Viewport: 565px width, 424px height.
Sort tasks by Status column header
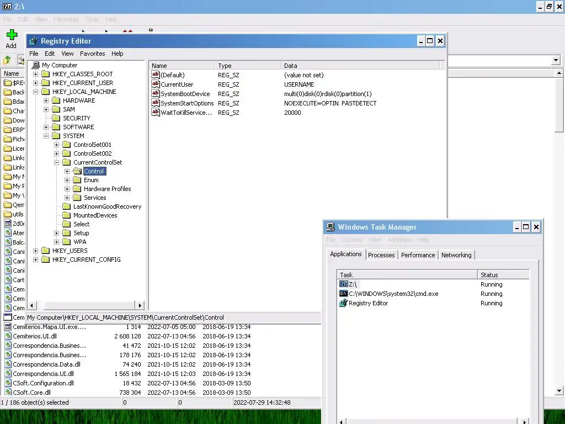pyautogui.click(x=503, y=275)
